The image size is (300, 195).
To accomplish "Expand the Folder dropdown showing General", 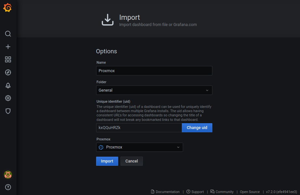I will pos(154,90).
